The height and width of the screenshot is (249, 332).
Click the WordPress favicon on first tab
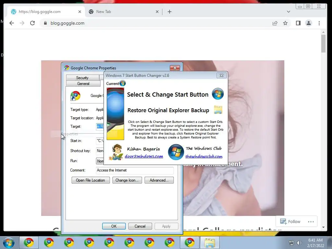tap(14, 12)
